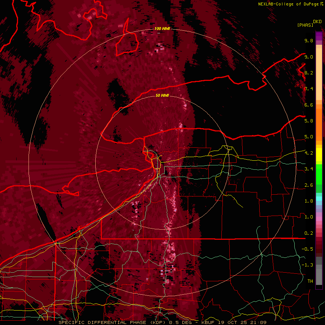Click the yellow segment of the color bar
The height and width of the screenshot is (325, 325).
[319, 155]
